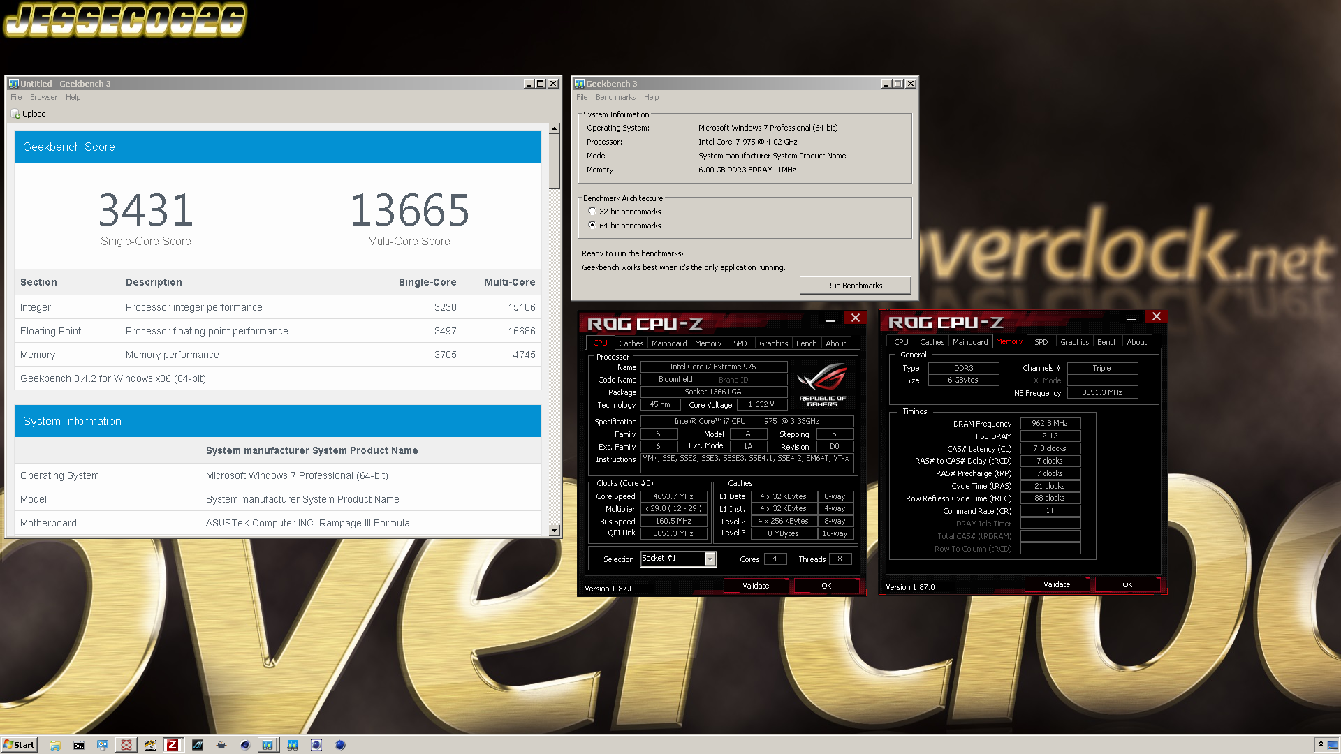Open the Socket #1 selection dropdown

(x=710, y=559)
